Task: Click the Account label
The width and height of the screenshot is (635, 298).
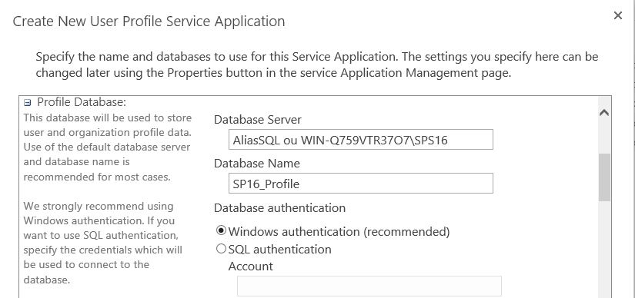Action: pos(251,266)
